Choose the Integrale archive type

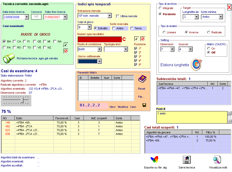[160, 8]
